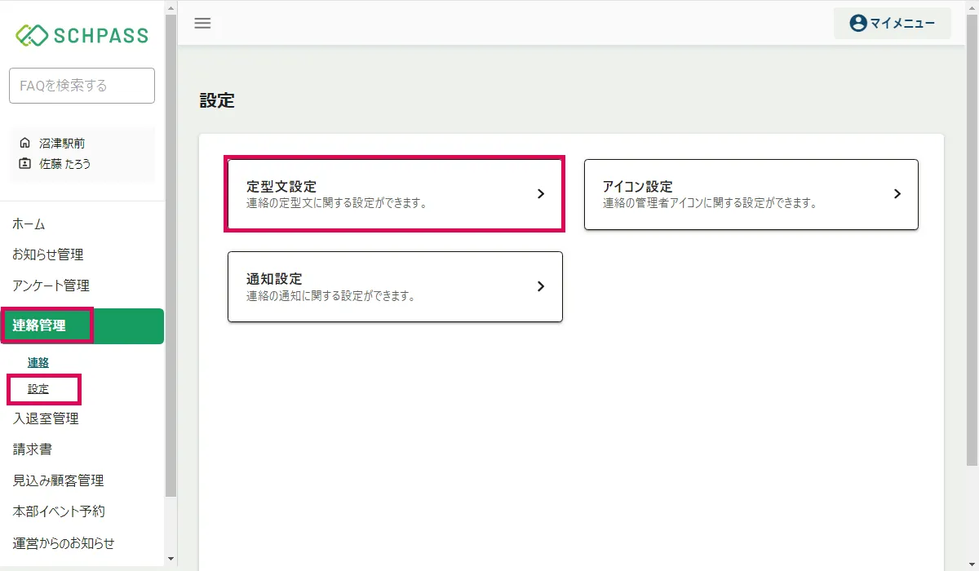Click the 連絡の通知に関する設定ができます。 description
This screenshot has width=979, height=571.
pyautogui.click(x=331, y=295)
